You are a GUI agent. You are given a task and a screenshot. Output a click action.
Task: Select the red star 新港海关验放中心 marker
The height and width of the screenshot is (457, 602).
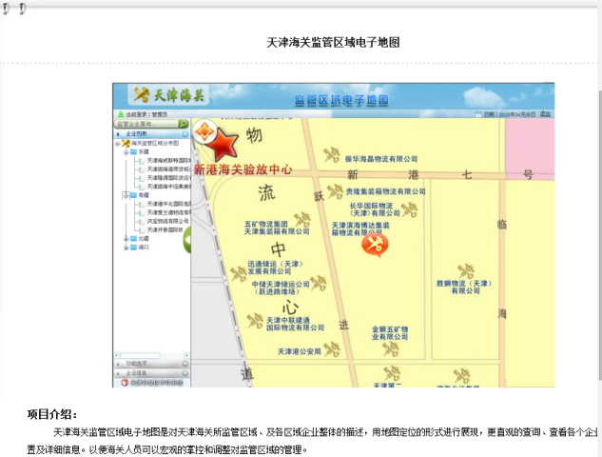click(223, 144)
